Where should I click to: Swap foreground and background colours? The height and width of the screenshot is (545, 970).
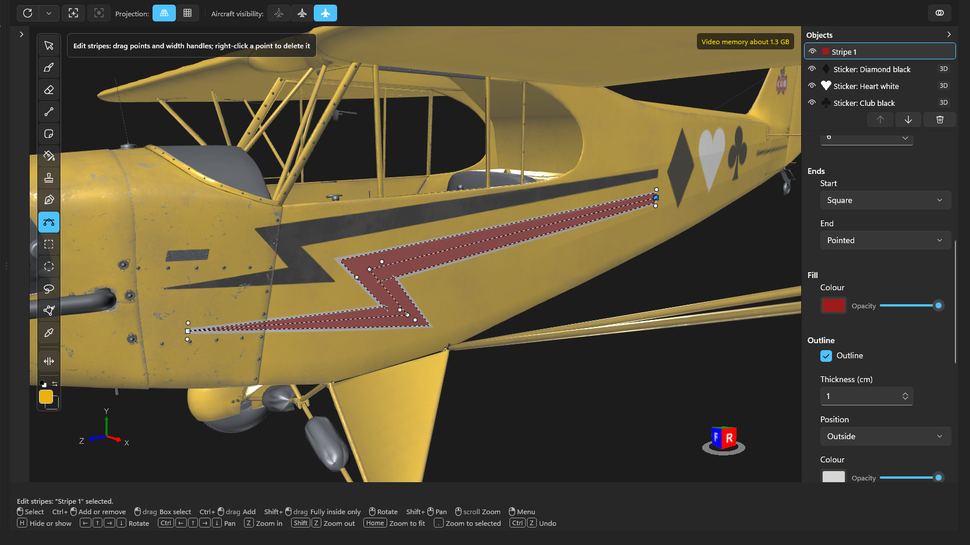(55, 384)
